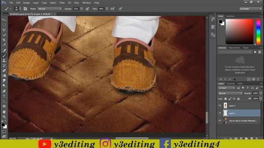Screen dimensions: 264x148
Task: Select the Dodge tool
Action: tap(4, 86)
